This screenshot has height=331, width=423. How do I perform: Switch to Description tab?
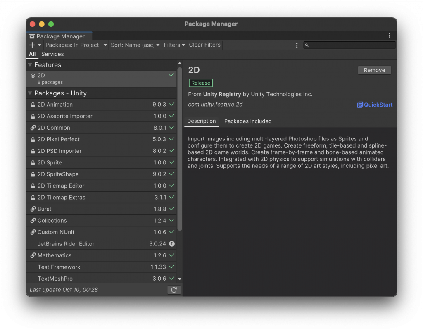point(201,121)
